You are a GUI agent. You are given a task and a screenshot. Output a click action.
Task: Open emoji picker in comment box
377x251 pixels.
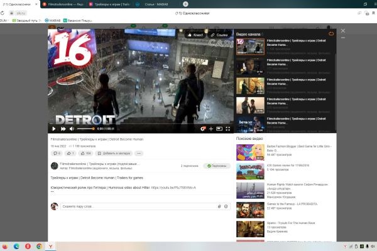226,206
